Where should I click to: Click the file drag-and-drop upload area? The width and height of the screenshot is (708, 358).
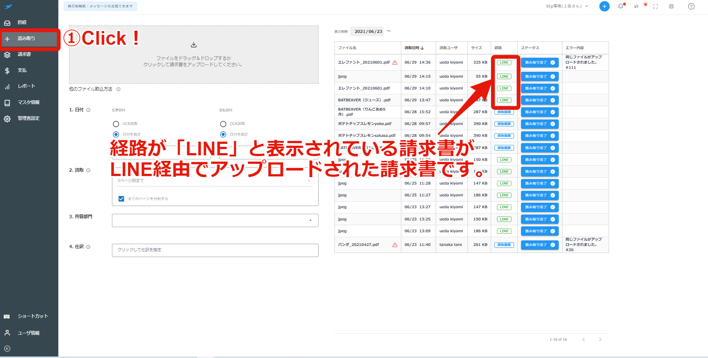(x=194, y=55)
